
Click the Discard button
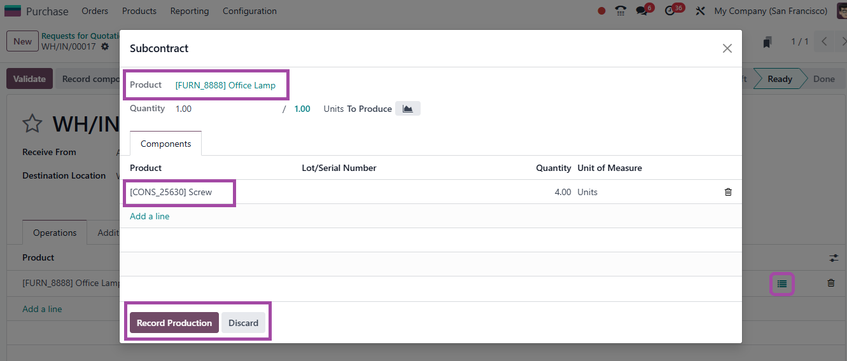click(244, 323)
